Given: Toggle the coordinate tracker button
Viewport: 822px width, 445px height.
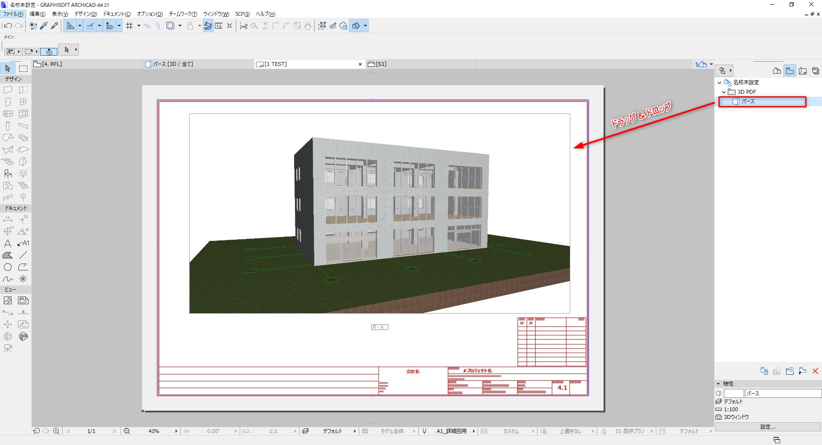Looking at the screenshot, I should pos(110,26).
